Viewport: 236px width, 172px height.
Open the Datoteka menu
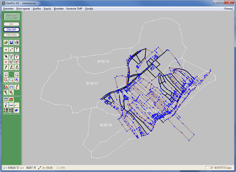tap(8, 9)
